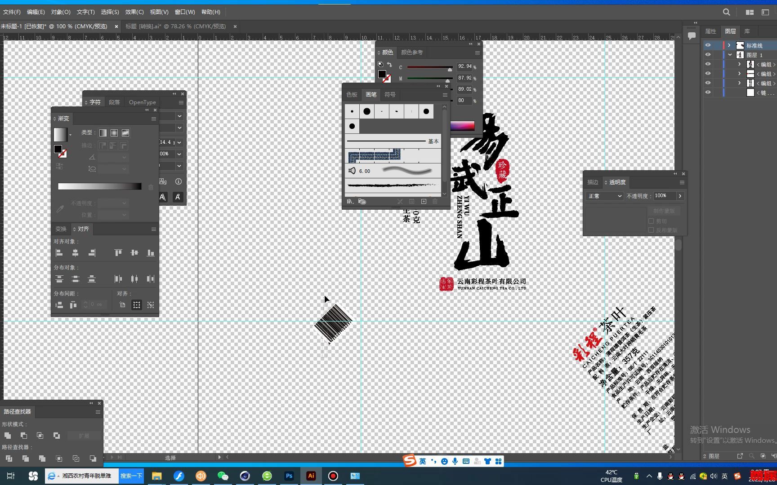This screenshot has width=777, height=485.
Task: Click horizontal align center icon in Align panel
Action: pos(75,253)
